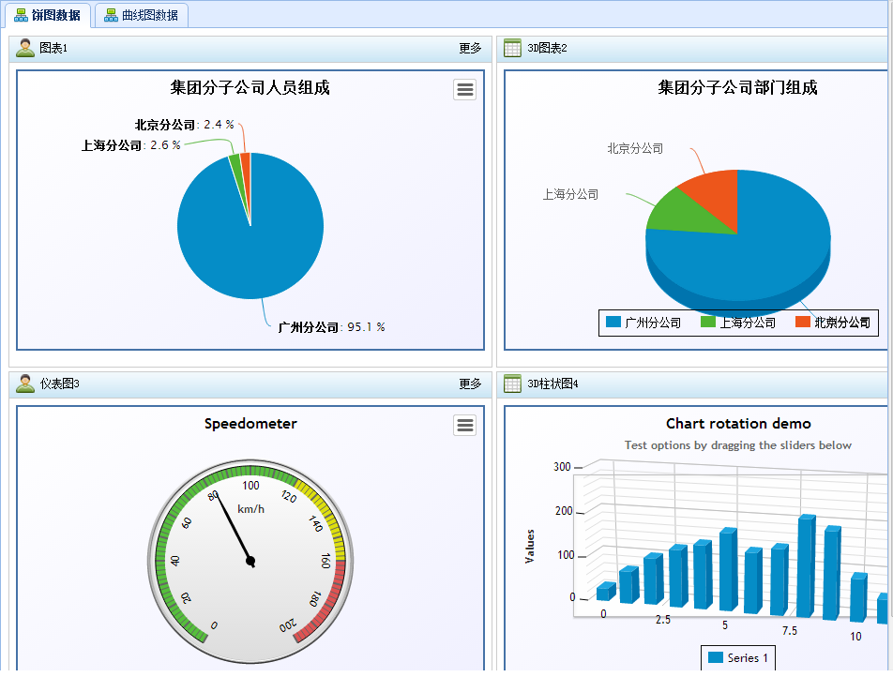Screen dimensions: 893x677
Task: Click the orange 北京分公司 slice in 3D pie
Action: (715, 200)
